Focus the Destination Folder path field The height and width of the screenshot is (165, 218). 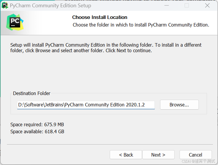pos(86,105)
